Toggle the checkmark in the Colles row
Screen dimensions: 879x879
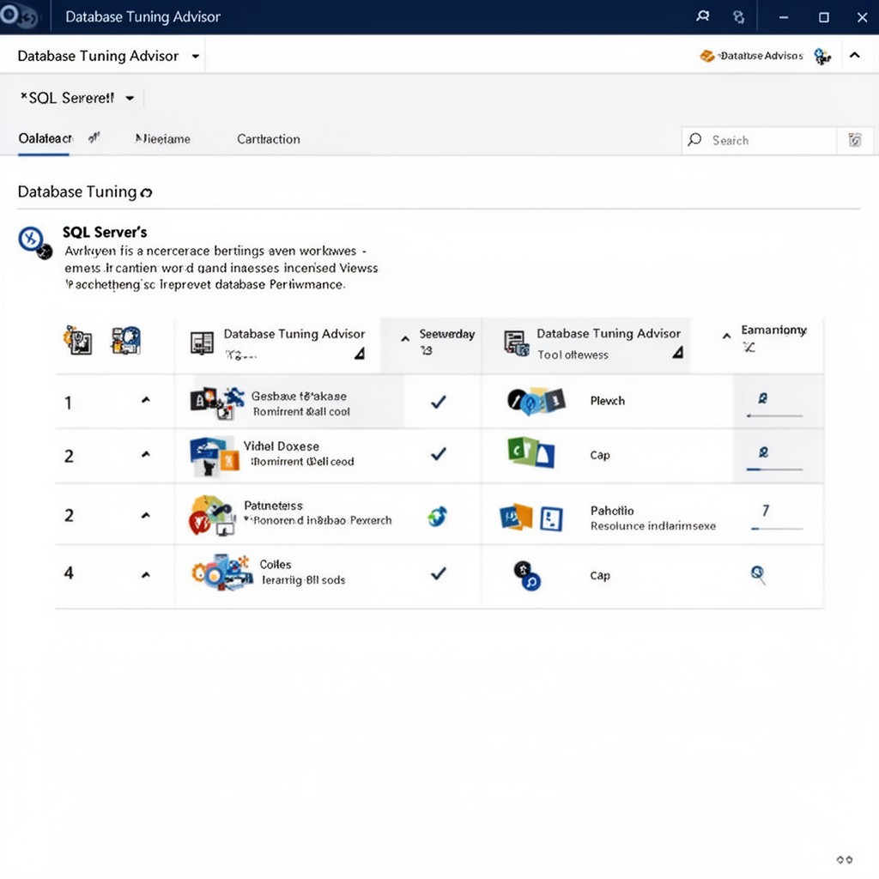click(x=439, y=573)
